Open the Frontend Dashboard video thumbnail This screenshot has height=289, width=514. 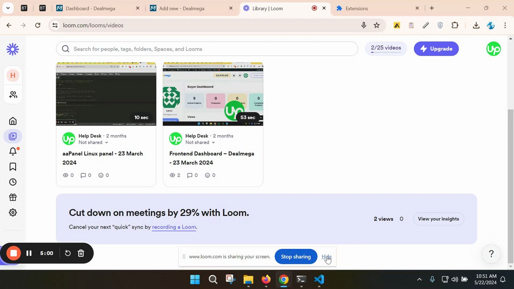(213, 94)
